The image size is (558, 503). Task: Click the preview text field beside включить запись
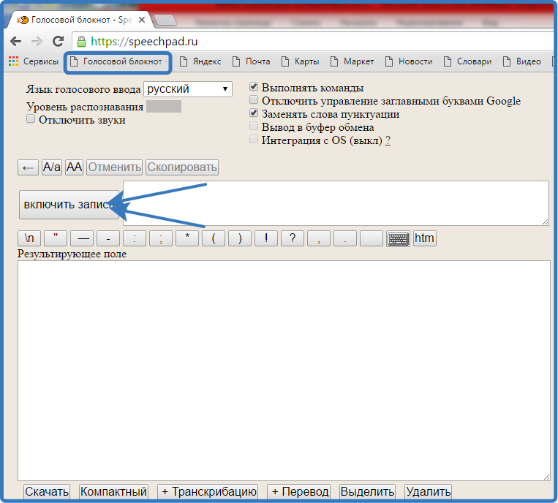pyautogui.click(x=336, y=203)
